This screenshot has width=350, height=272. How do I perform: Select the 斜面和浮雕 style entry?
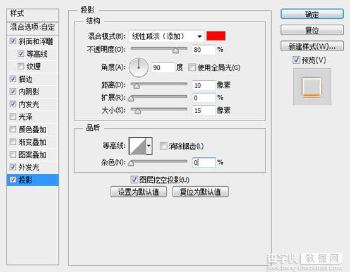pyautogui.click(x=36, y=41)
